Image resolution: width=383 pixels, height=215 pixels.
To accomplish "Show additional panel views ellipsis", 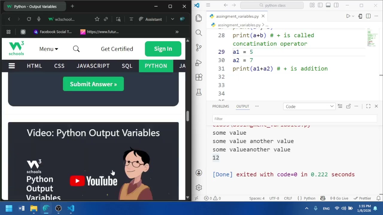I will tap(257, 106).
